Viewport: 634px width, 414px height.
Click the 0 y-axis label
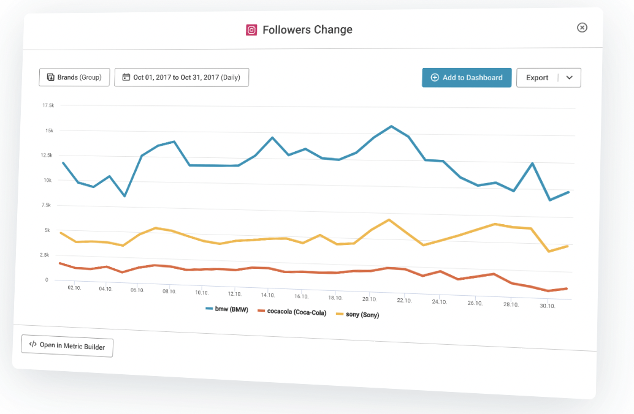click(47, 279)
